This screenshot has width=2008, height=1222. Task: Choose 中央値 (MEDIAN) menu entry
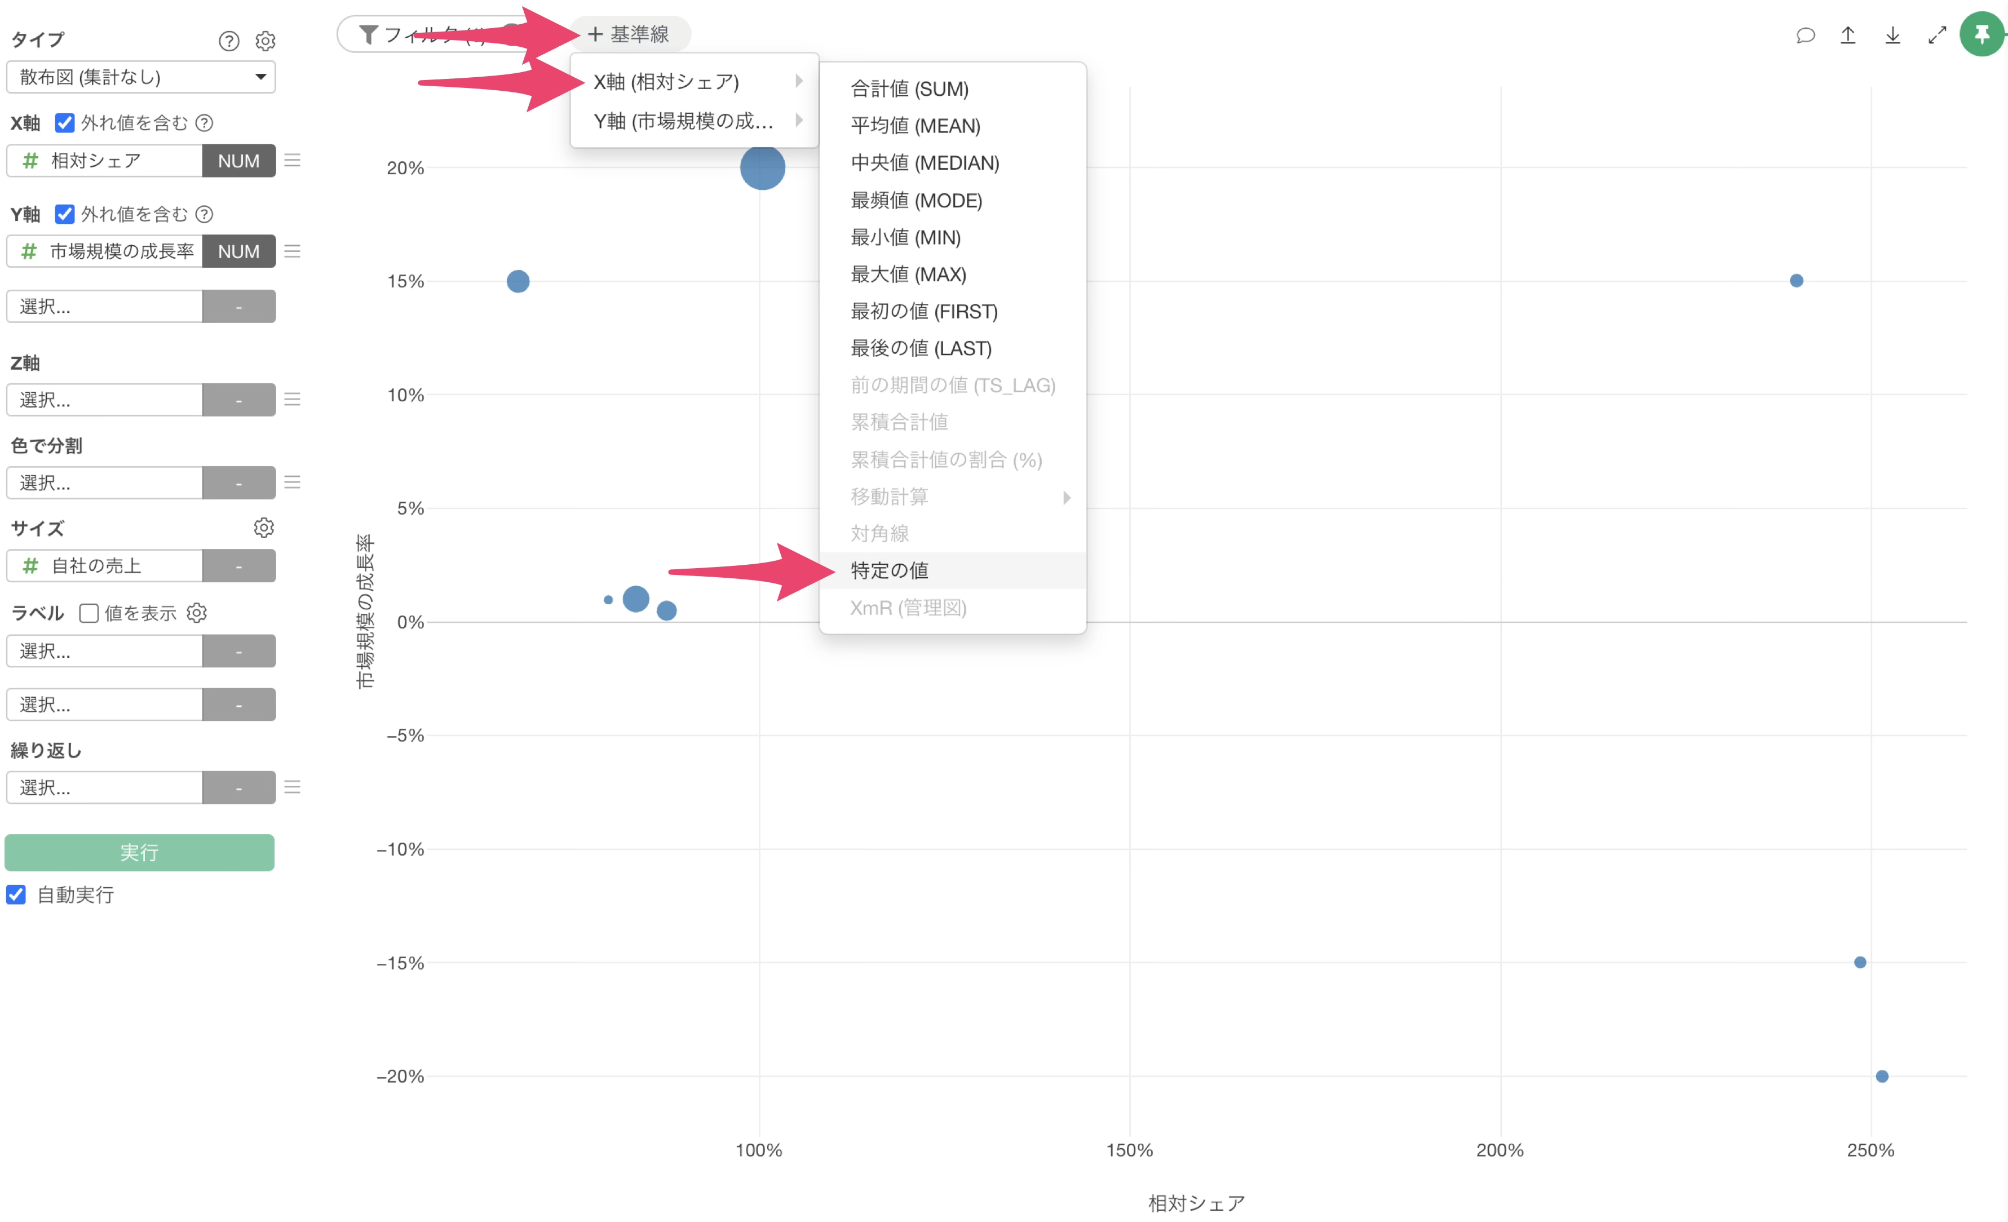[924, 163]
